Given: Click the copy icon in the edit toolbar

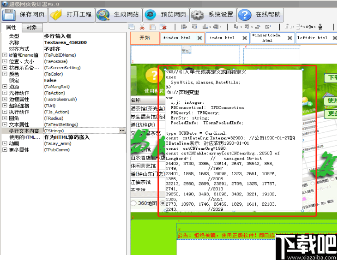Looking at the screenshot, I should [132, 27].
